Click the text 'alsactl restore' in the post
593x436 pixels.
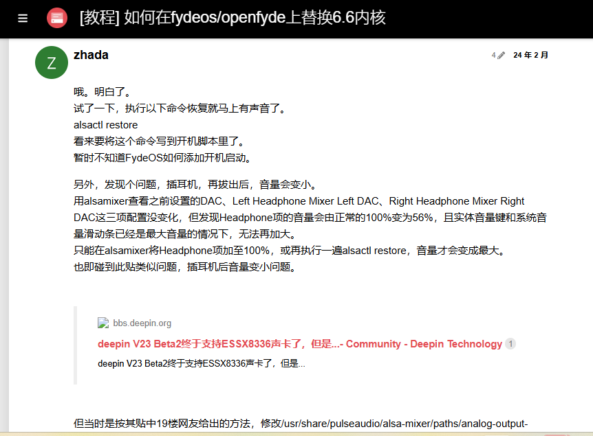(105, 125)
